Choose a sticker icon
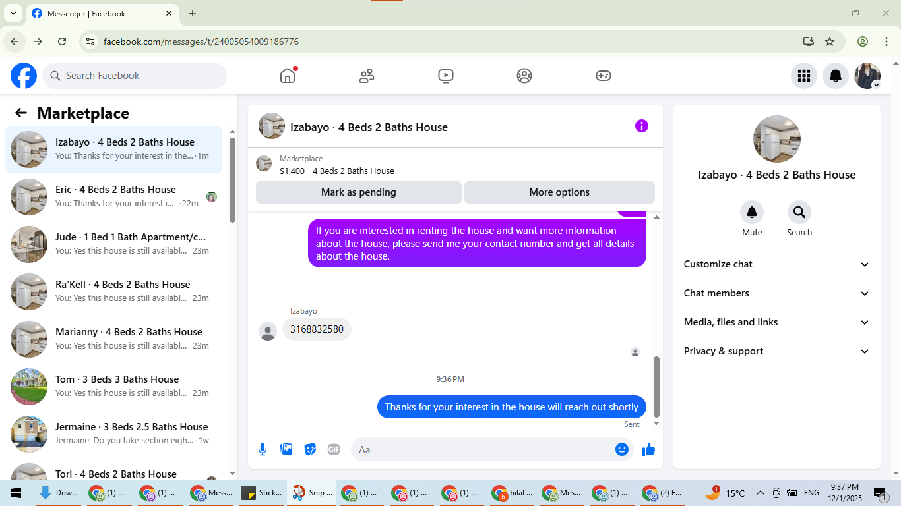This screenshot has height=506, width=901. (x=310, y=449)
